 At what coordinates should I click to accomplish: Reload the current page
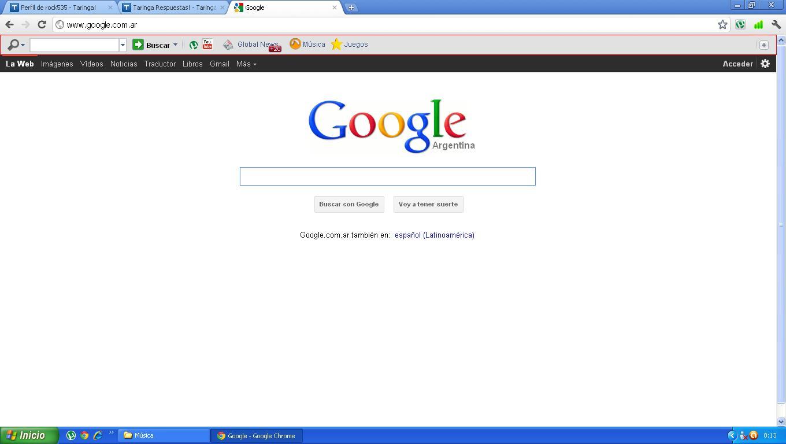(42, 24)
